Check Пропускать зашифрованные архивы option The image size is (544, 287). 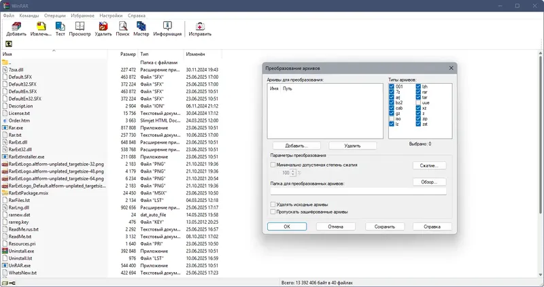(273, 212)
